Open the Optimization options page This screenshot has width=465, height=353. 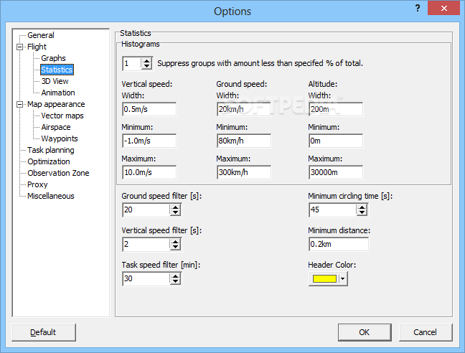click(49, 161)
